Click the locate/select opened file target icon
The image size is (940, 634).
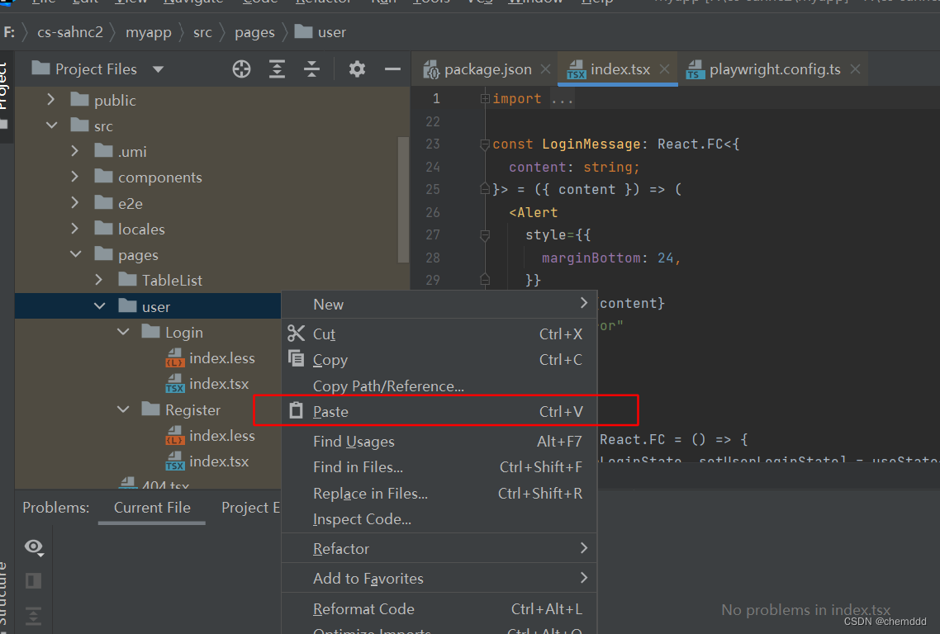[241, 69]
